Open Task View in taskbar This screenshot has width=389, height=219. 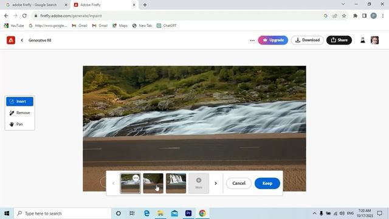(x=132, y=214)
